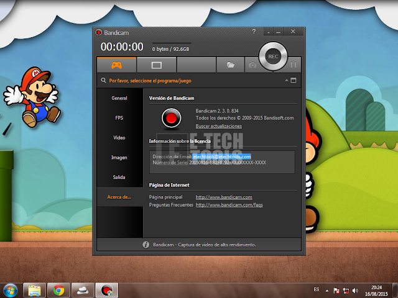
Task: Open the volume speaker tray icon
Action: tap(355, 291)
